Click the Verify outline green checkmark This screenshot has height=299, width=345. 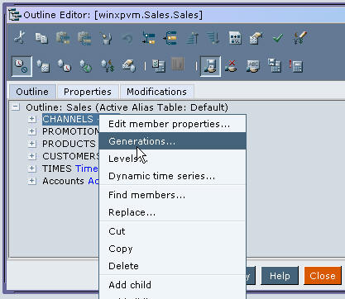click(278, 38)
